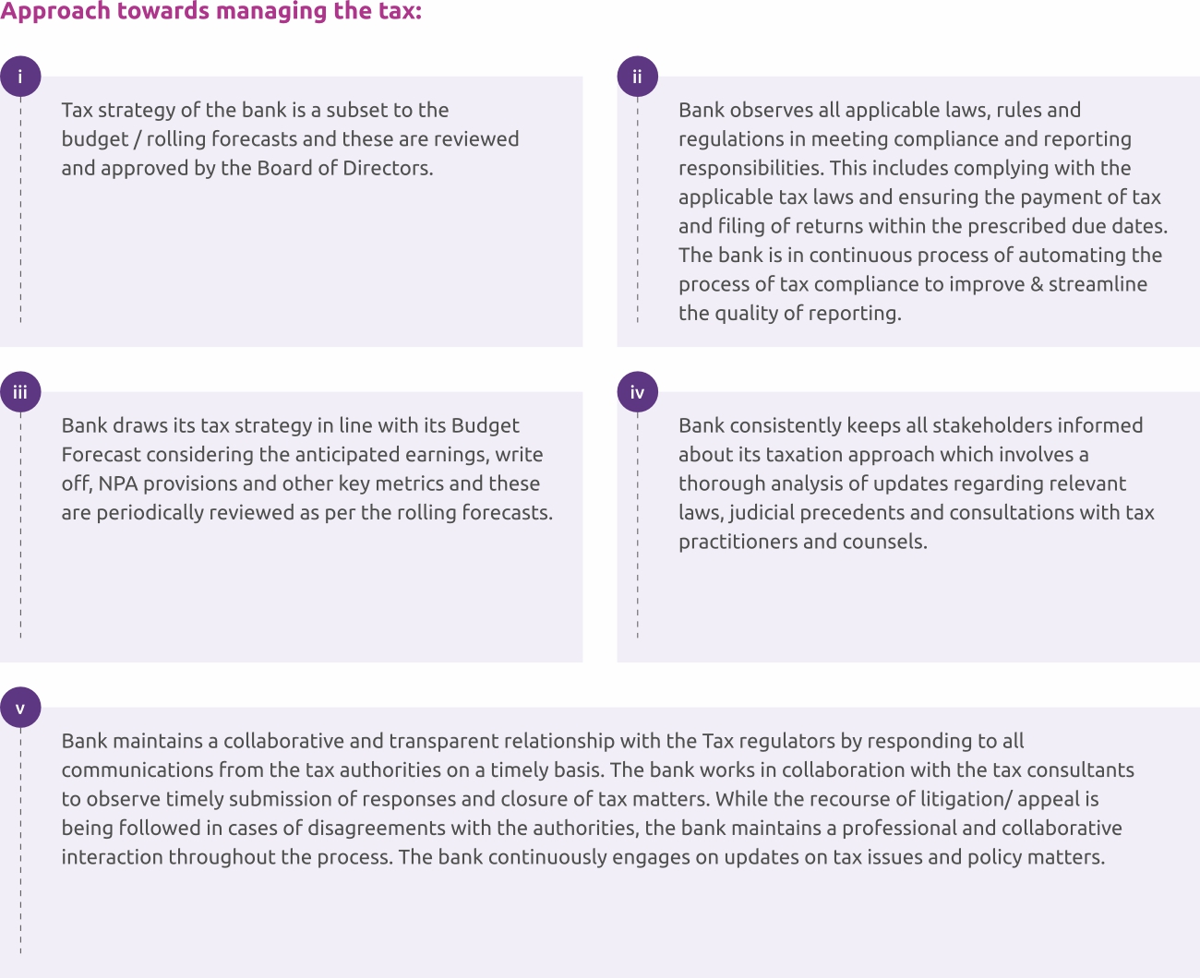Select the "iii" circle badge

coord(20,392)
